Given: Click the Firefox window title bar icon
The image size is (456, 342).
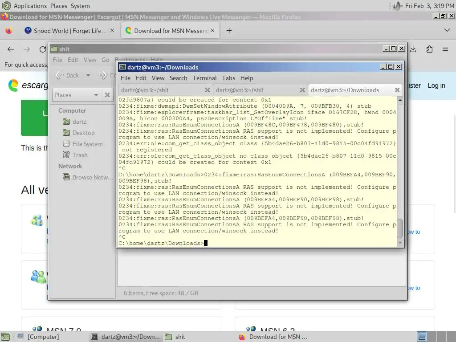Looking at the screenshot, I should (4, 16).
